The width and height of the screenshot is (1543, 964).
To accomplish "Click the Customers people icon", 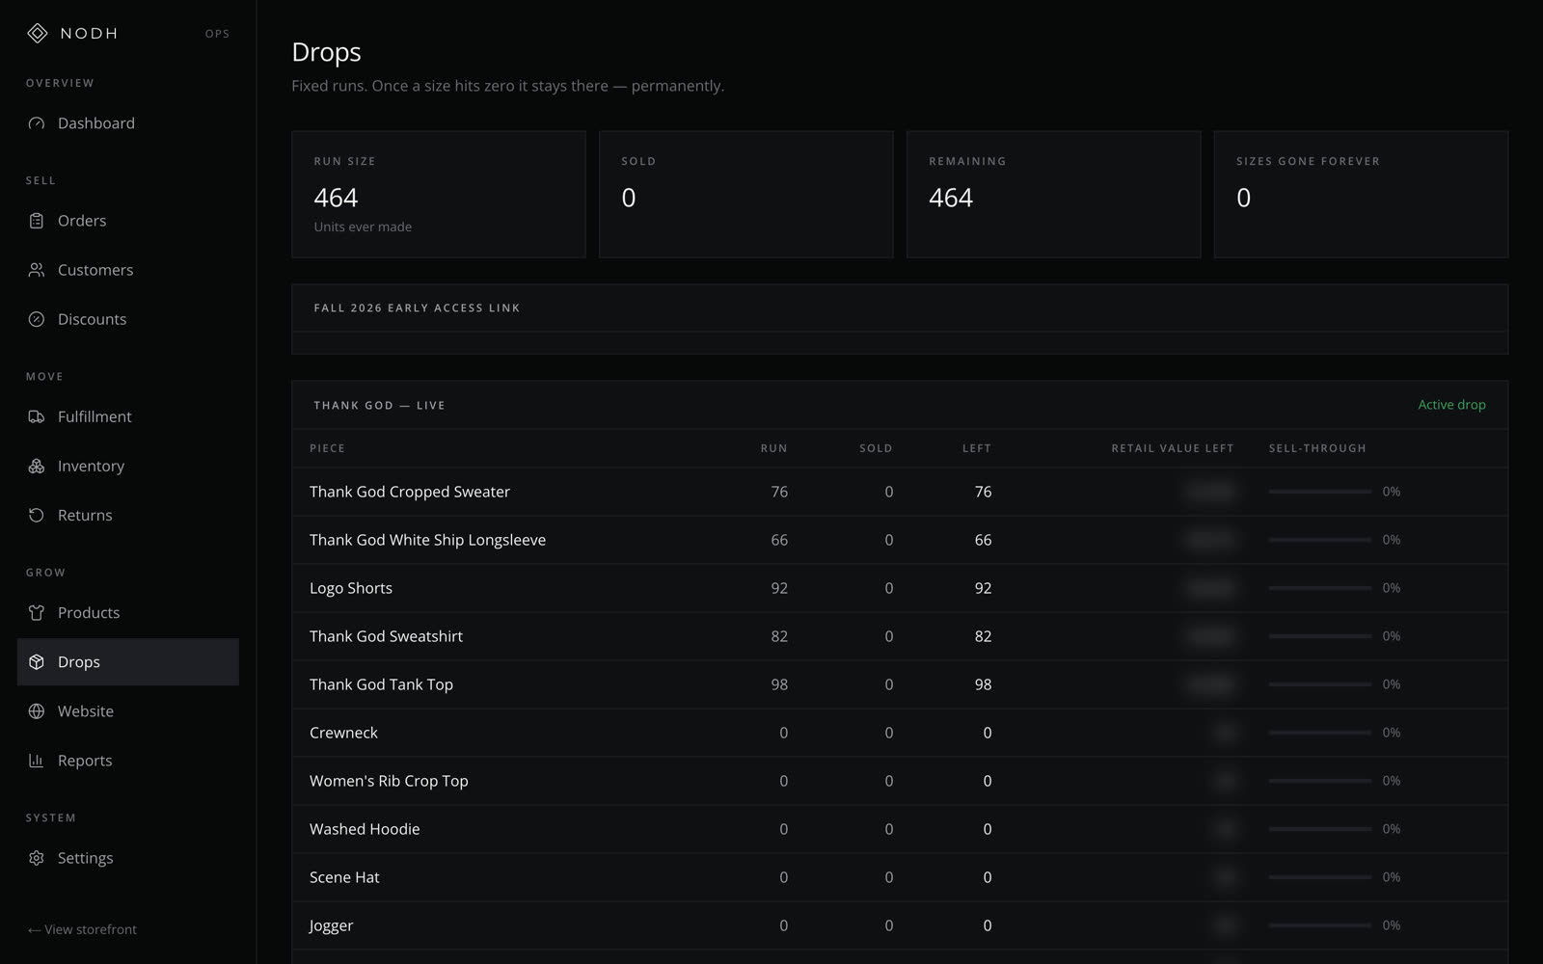I will [x=37, y=270].
